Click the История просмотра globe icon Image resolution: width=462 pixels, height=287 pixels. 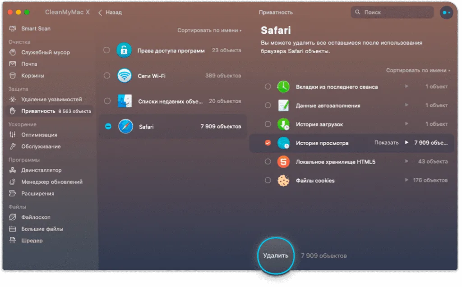pyautogui.click(x=283, y=143)
